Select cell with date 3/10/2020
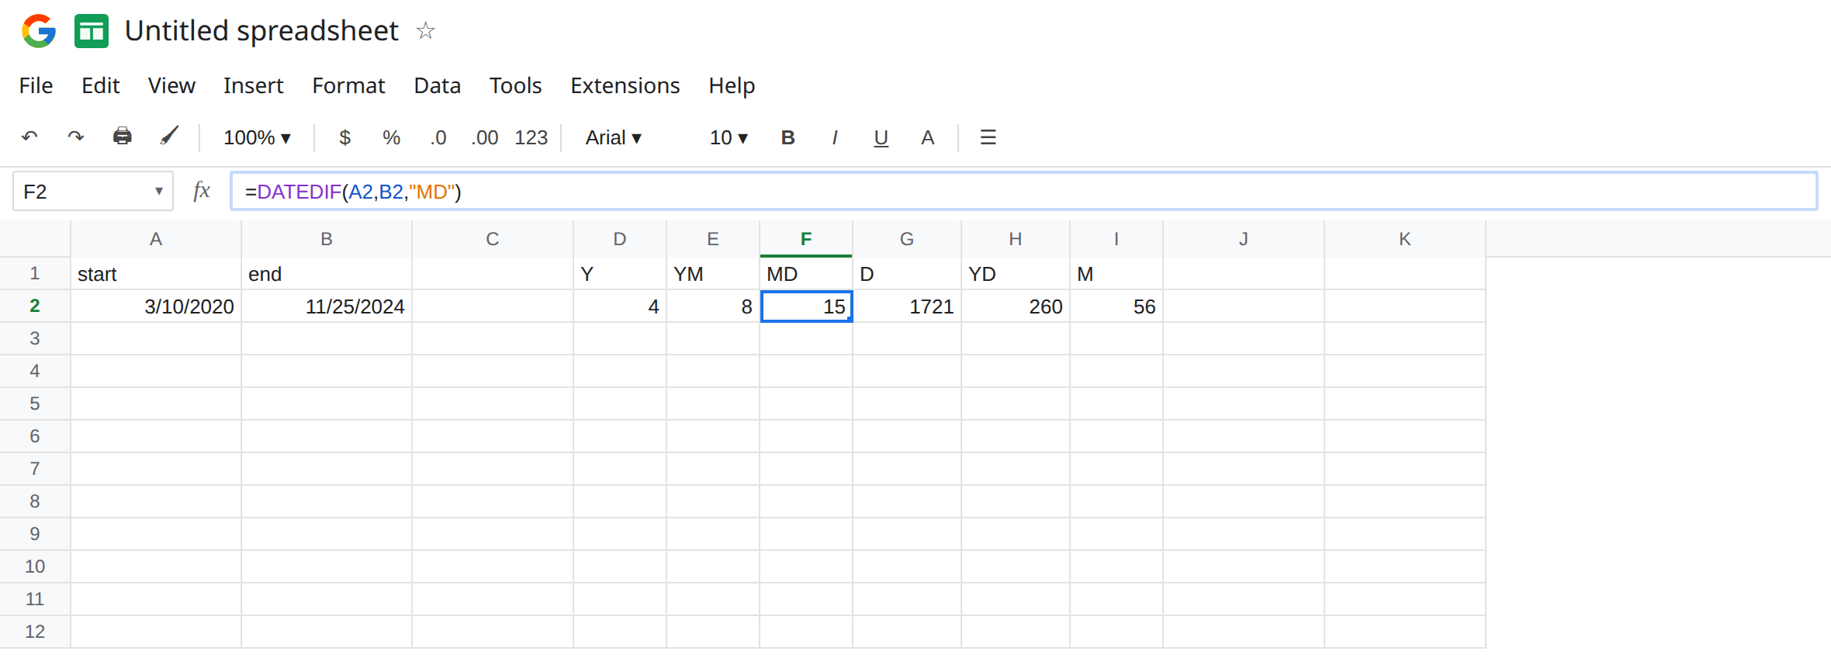1831x658 pixels. click(156, 306)
